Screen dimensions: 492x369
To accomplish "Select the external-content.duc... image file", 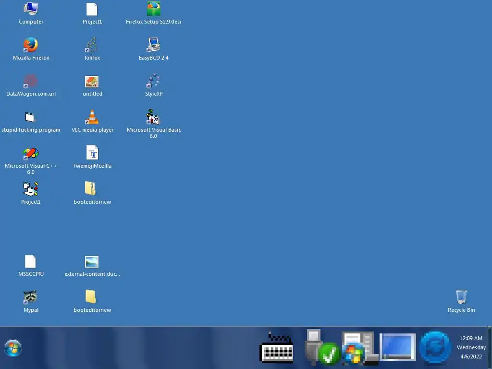I will coord(92,265).
